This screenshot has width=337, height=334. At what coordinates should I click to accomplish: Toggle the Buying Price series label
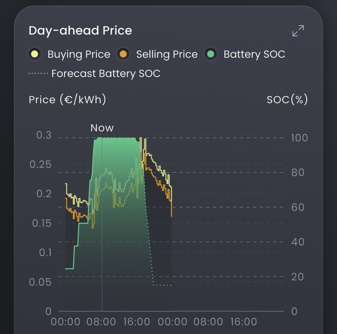pyautogui.click(x=79, y=54)
